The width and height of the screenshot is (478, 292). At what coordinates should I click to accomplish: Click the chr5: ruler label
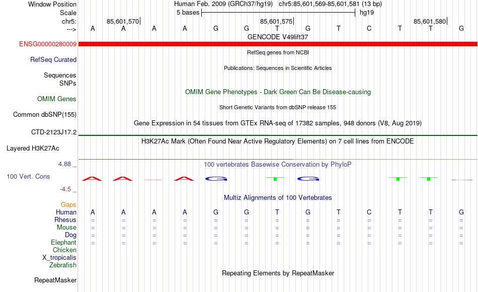(x=69, y=21)
